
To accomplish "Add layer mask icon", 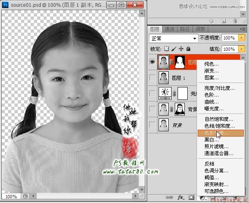I will 191,197.
